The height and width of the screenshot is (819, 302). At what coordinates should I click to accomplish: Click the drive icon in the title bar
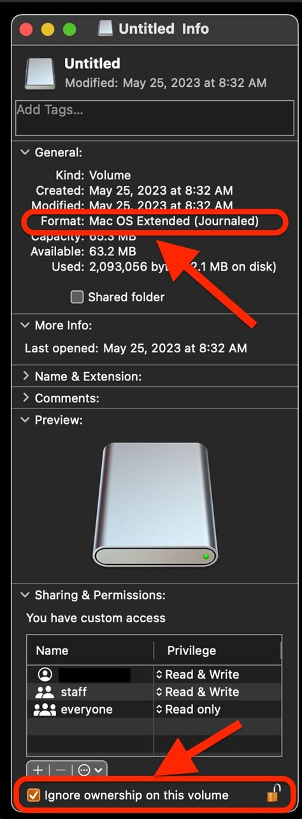point(106,29)
